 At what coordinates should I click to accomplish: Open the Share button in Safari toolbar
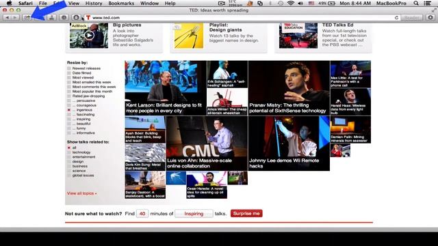click(x=27, y=18)
